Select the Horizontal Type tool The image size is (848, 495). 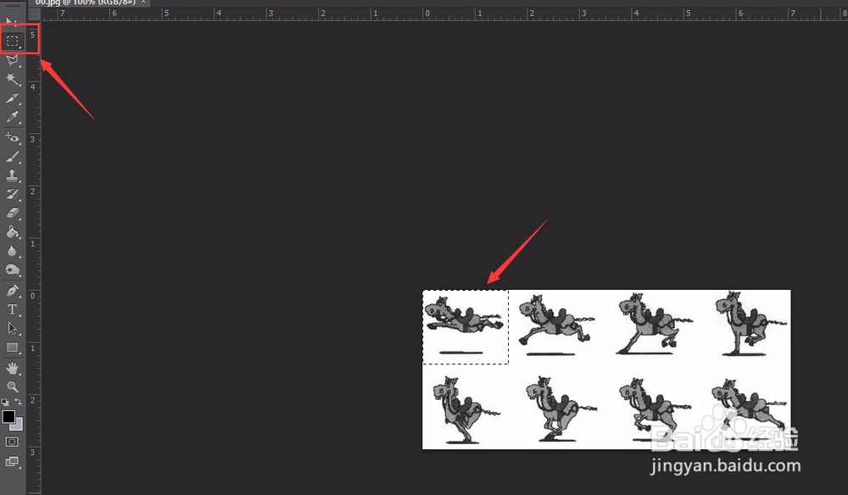pyautogui.click(x=12, y=309)
